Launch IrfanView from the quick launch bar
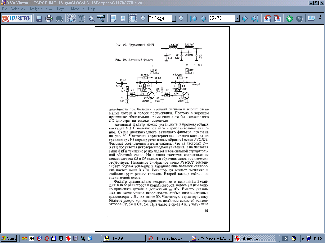This screenshot has height=243, width=325. coord(68,239)
